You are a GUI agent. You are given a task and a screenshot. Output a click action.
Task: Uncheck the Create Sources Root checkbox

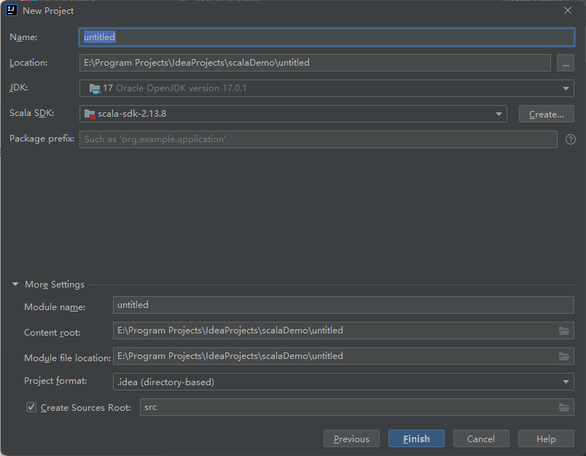click(x=31, y=407)
